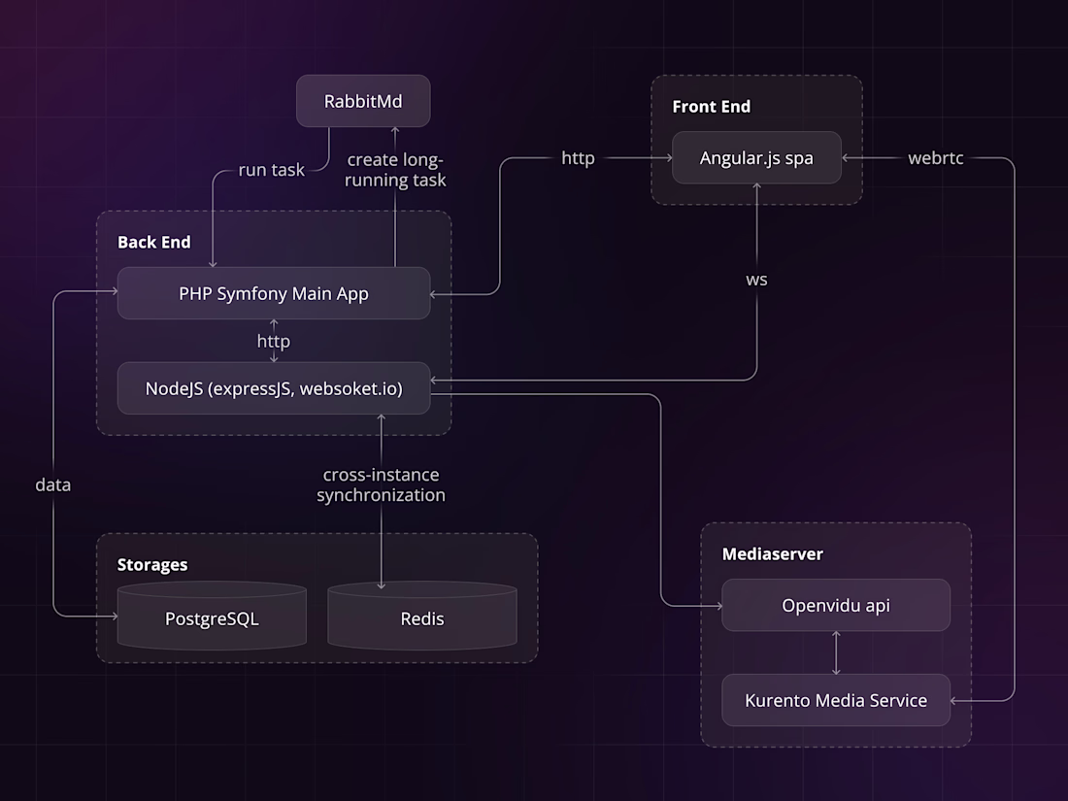Select the RabbitMd node
The image size is (1068, 801).
[x=363, y=101]
